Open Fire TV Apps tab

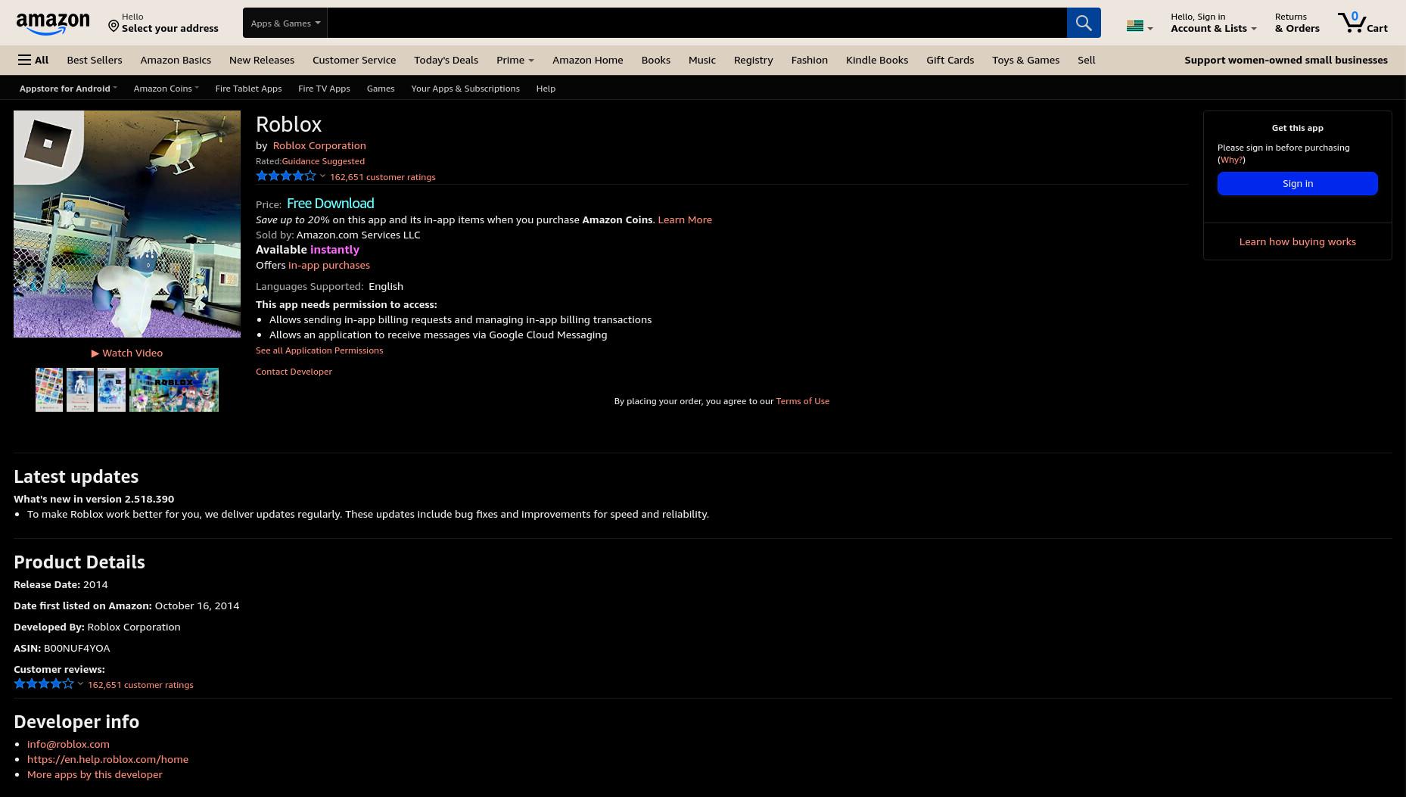324,89
